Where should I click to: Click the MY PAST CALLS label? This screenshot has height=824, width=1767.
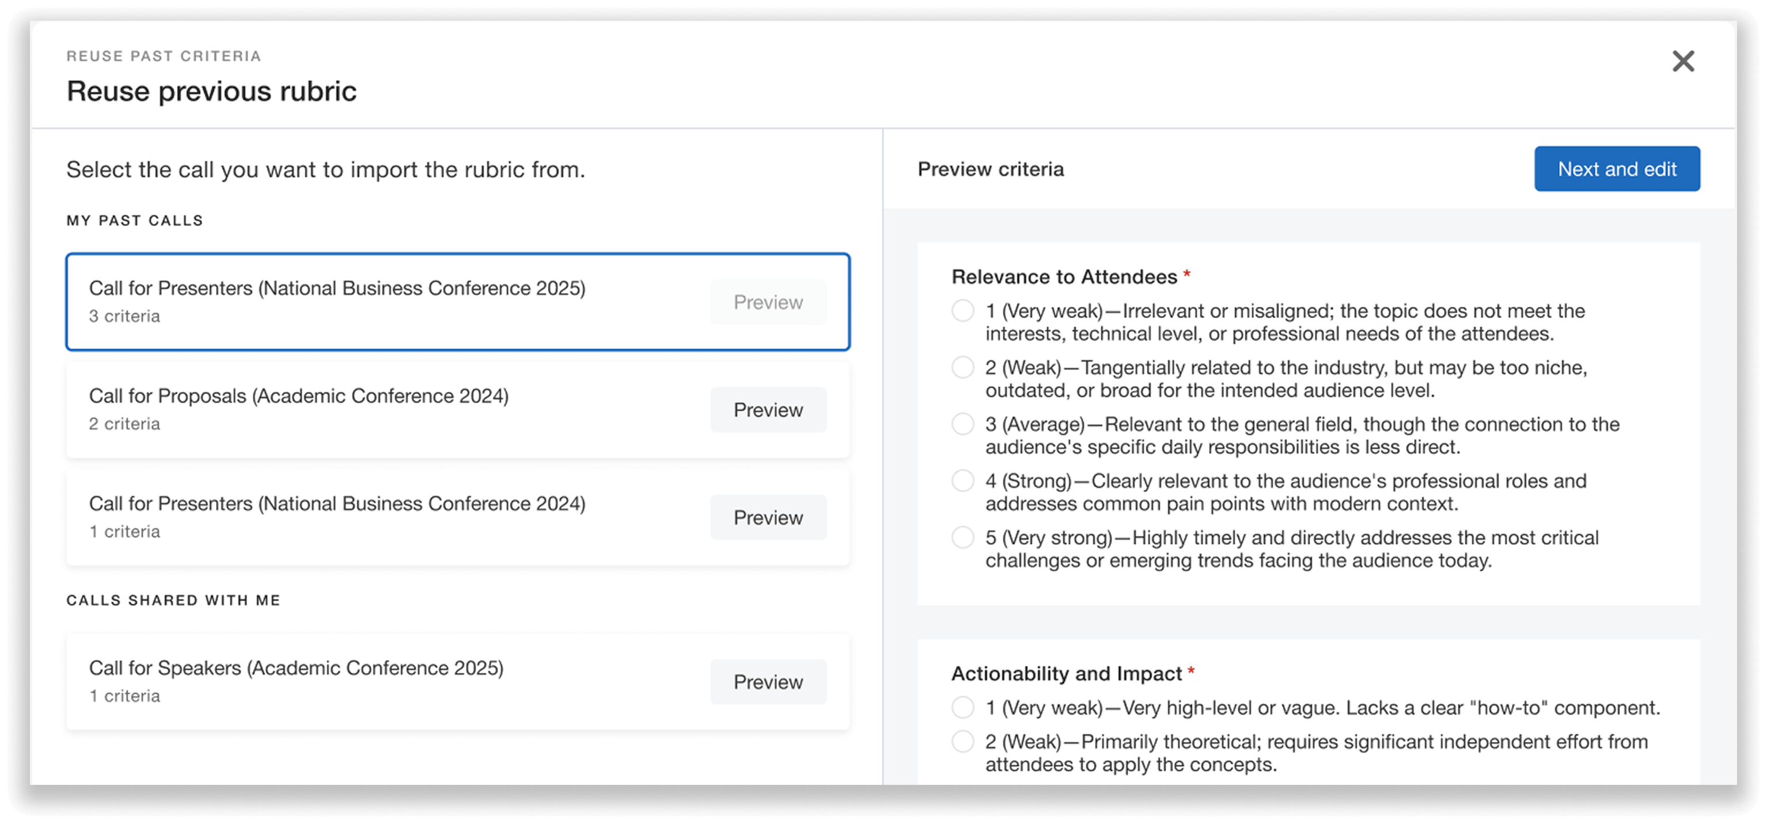[x=134, y=221]
